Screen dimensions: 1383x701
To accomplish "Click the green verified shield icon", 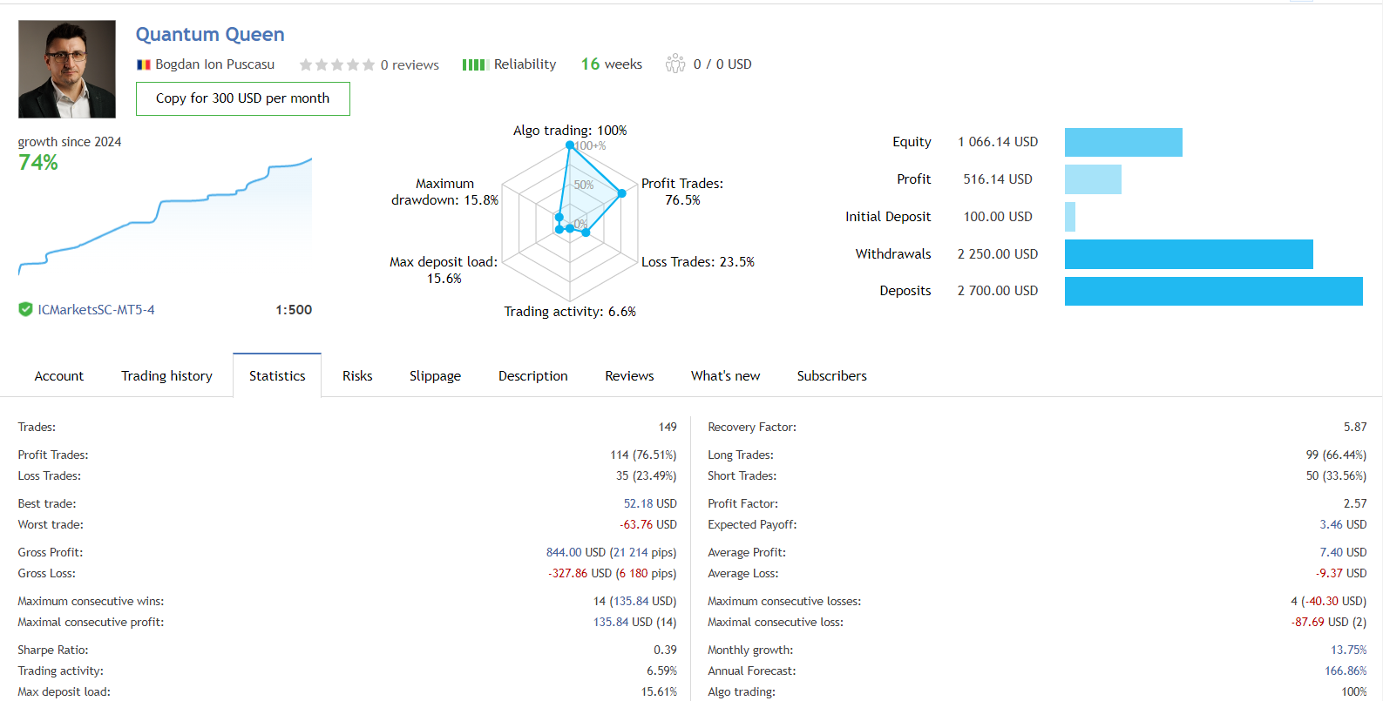I will coord(26,309).
